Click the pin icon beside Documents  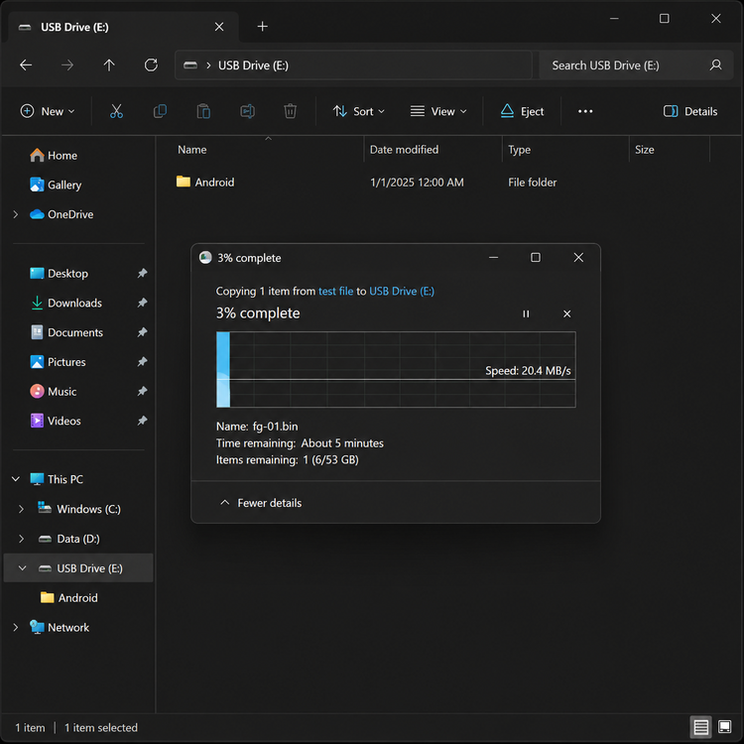(142, 332)
